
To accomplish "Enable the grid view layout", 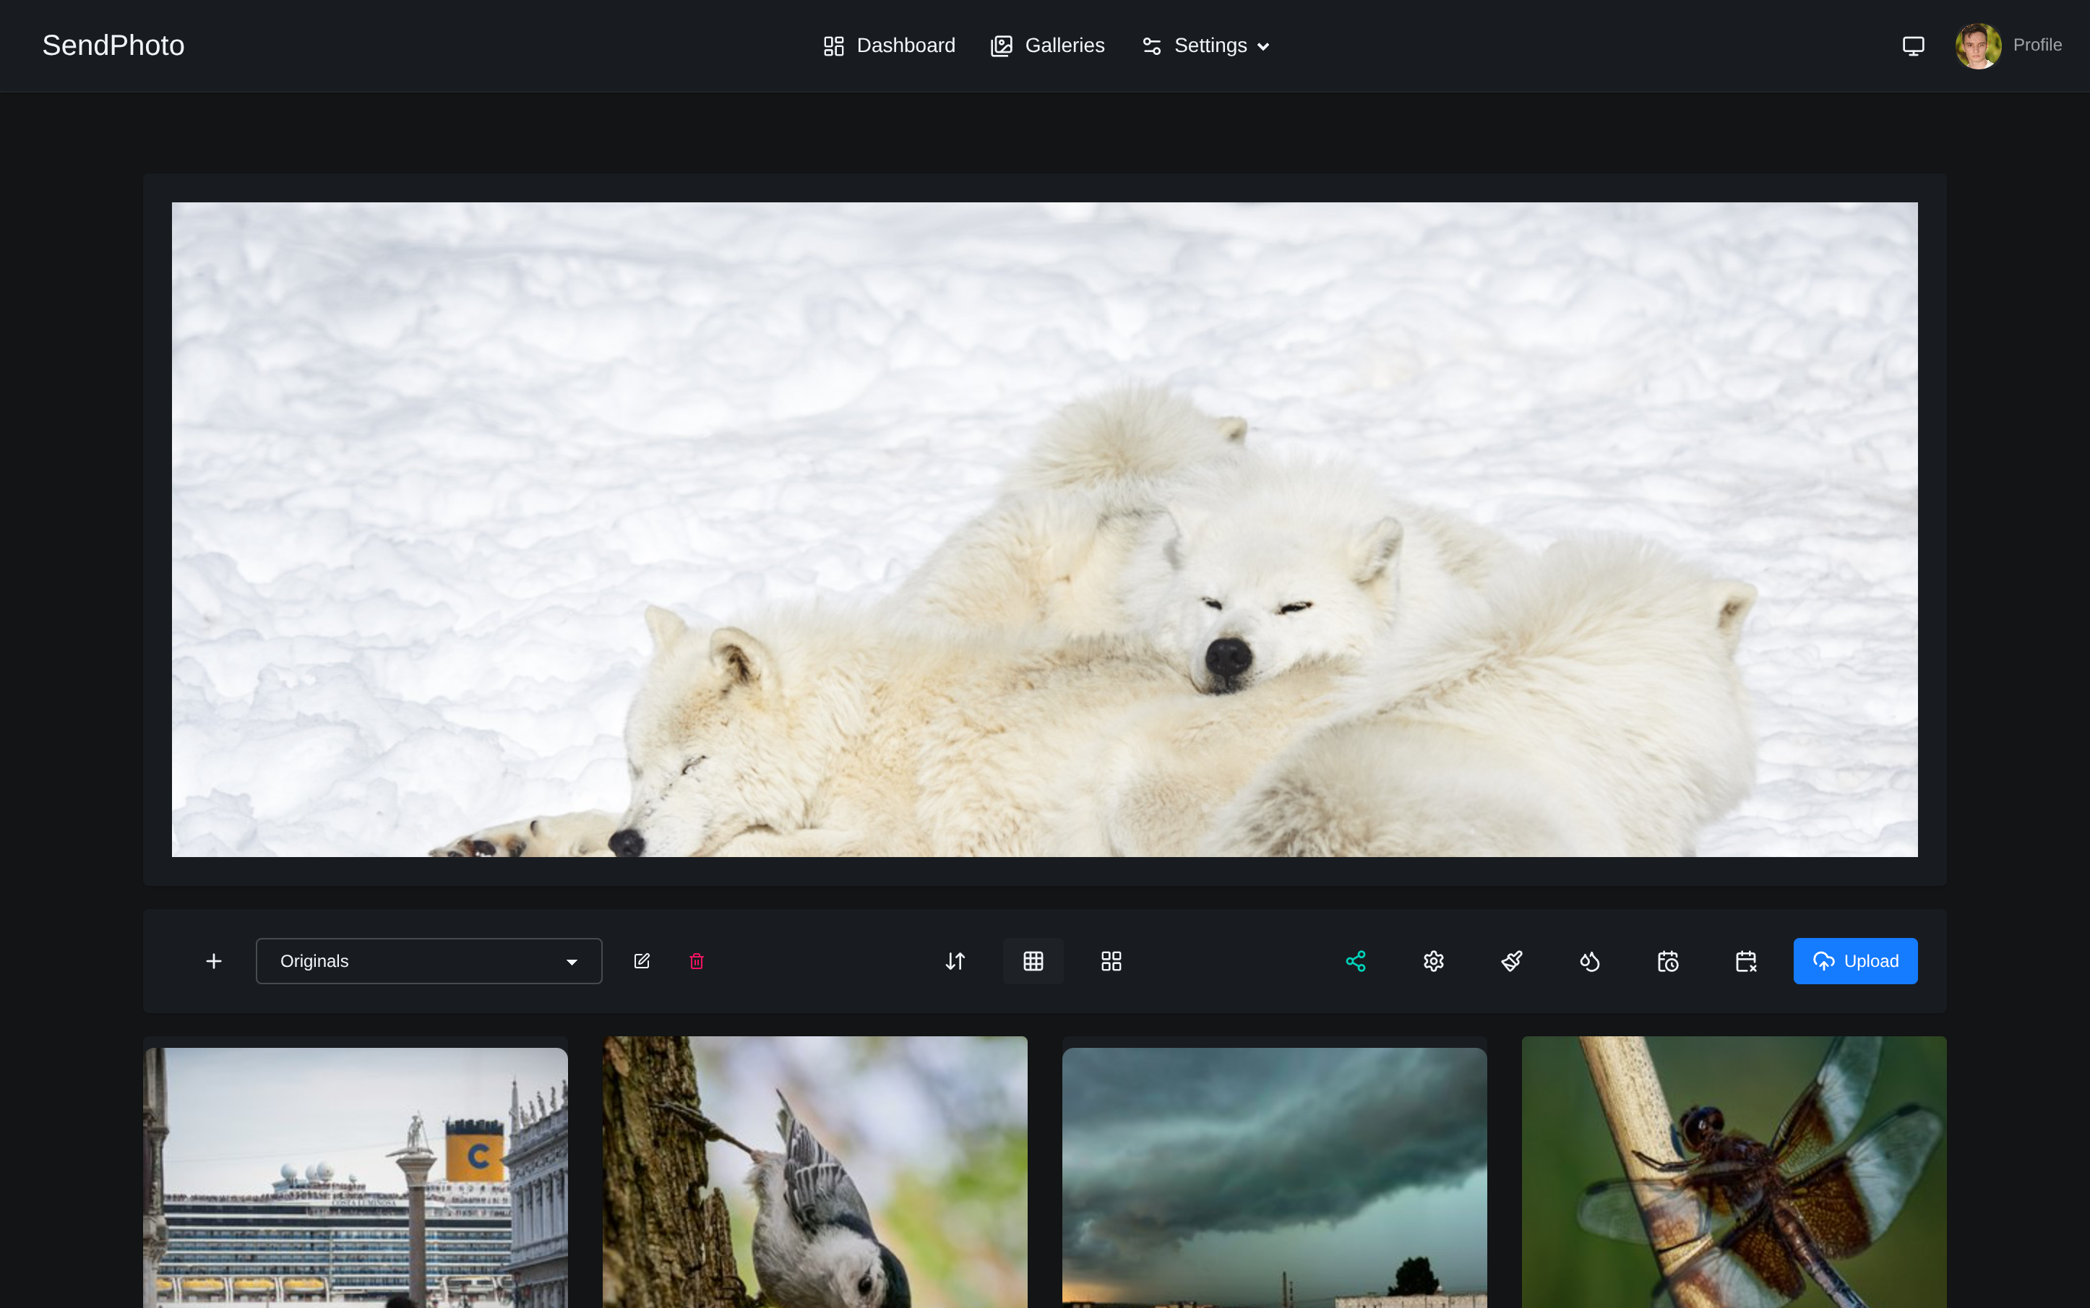I will 1033,960.
